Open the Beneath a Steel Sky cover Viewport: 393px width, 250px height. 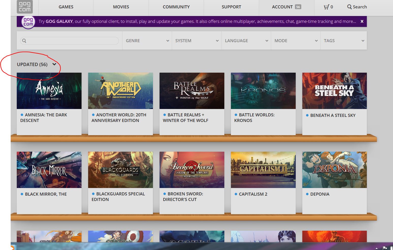click(x=335, y=91)
